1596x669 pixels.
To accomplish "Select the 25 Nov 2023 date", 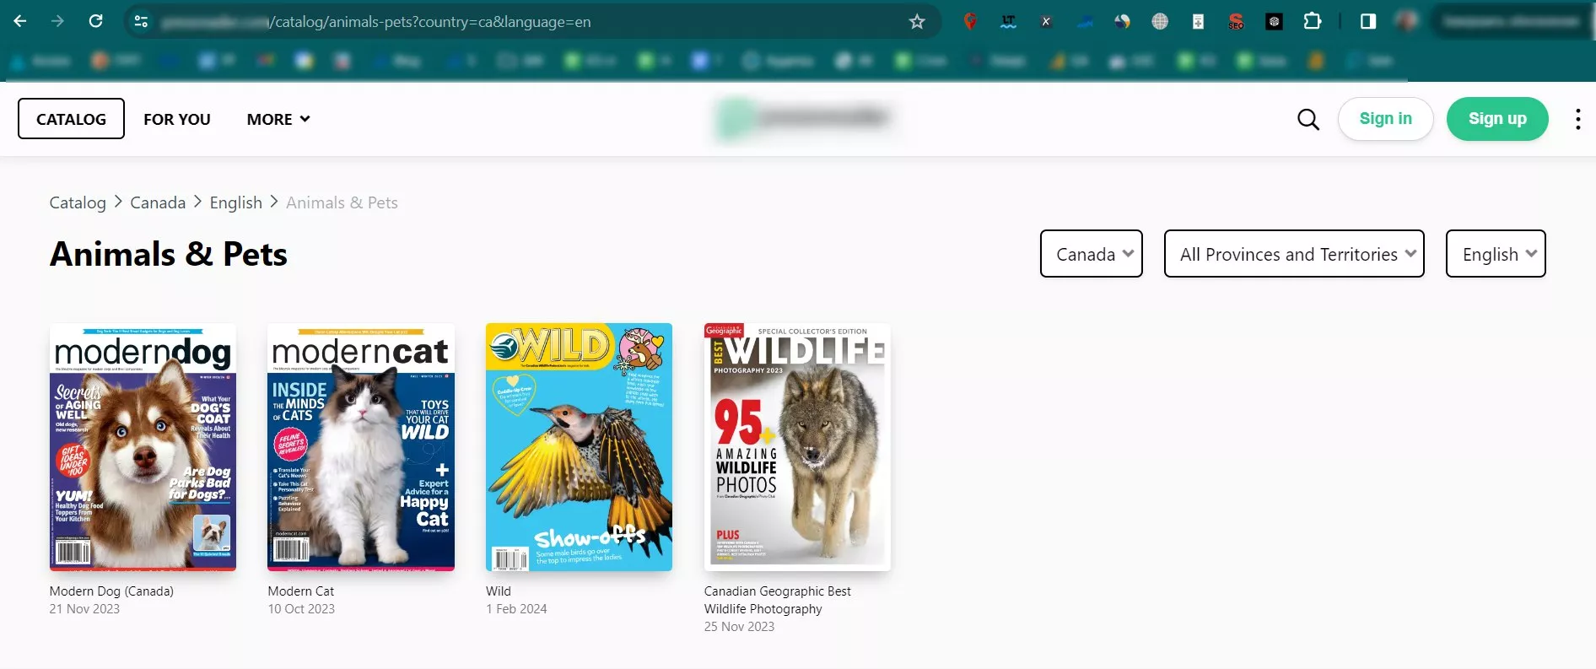I will pyautogui.click(x=739, y=627).
